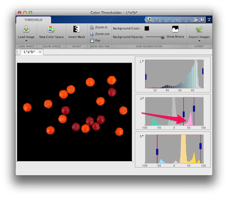Select the Zoom in tool

(x=98, y=27)
